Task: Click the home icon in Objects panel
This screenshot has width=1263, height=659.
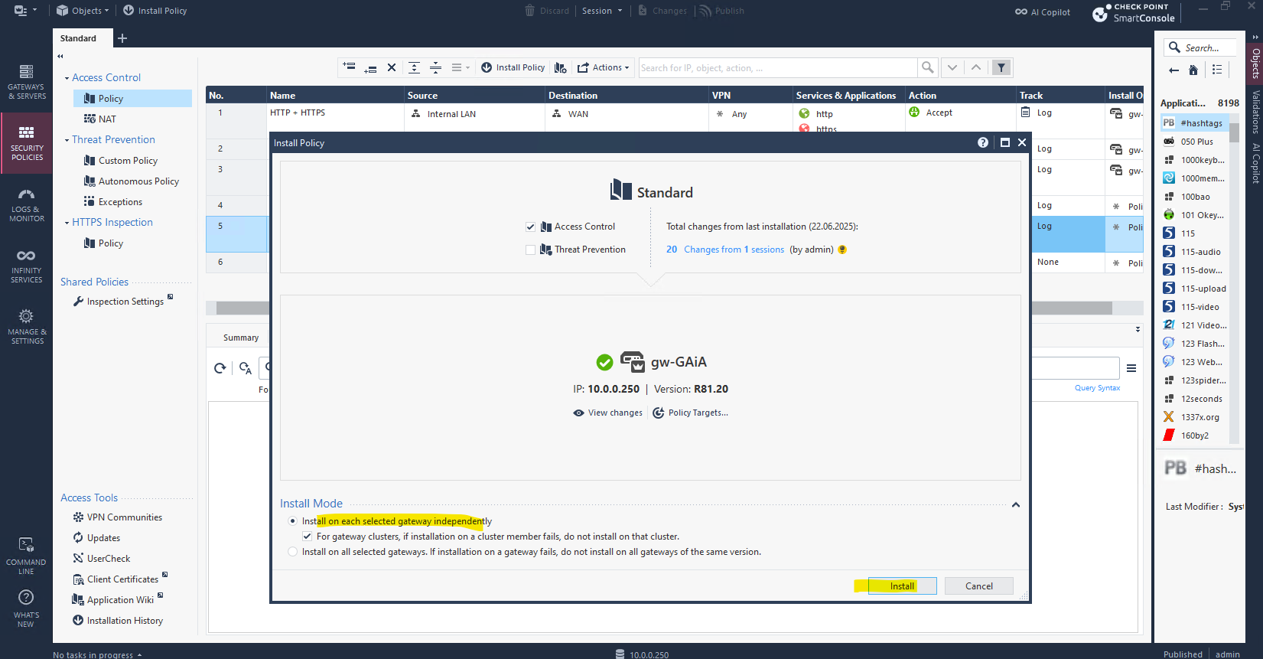Action: click(1193, 70)
